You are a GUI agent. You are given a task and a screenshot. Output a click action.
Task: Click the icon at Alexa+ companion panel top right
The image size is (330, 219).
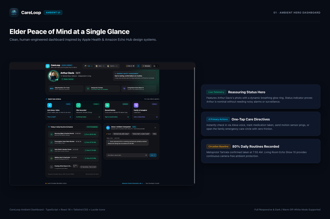click(155, 127)
